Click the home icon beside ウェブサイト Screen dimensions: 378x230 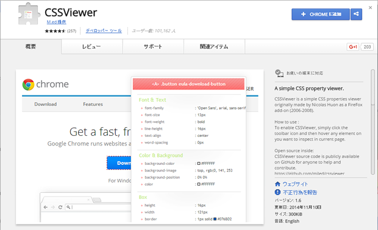coord(277,184)
